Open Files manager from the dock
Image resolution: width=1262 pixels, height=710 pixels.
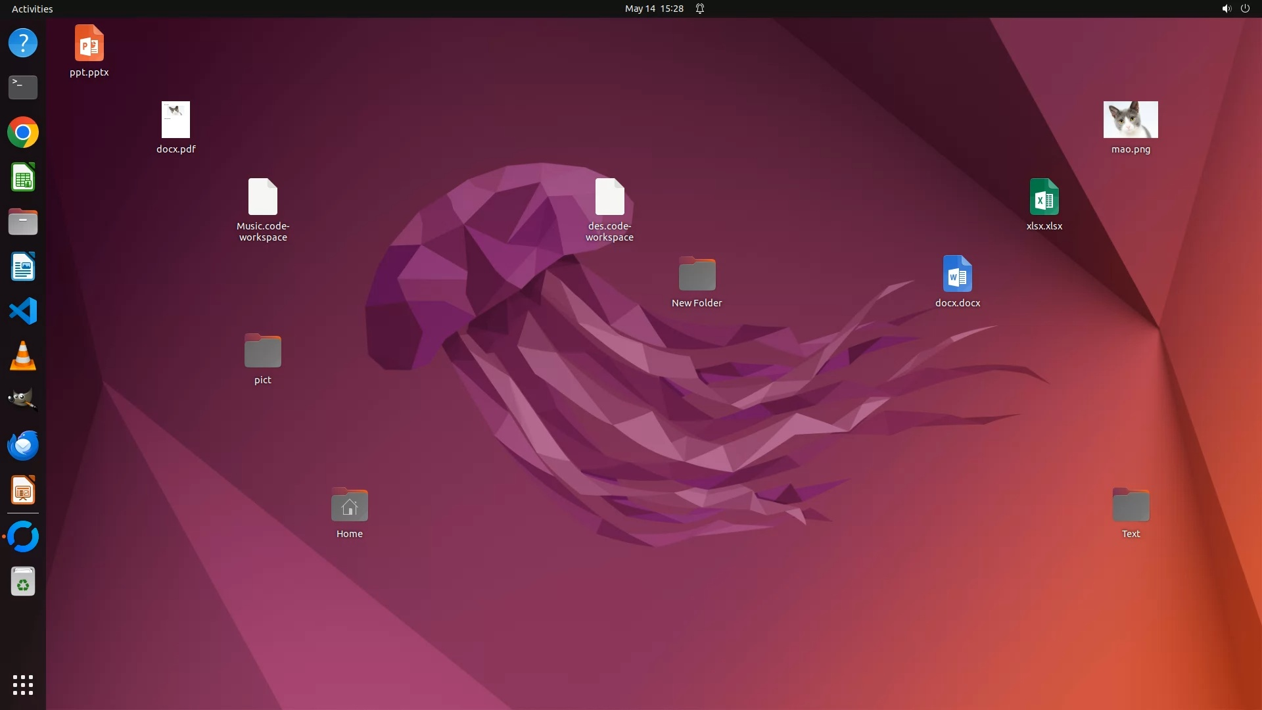(23, 222)
